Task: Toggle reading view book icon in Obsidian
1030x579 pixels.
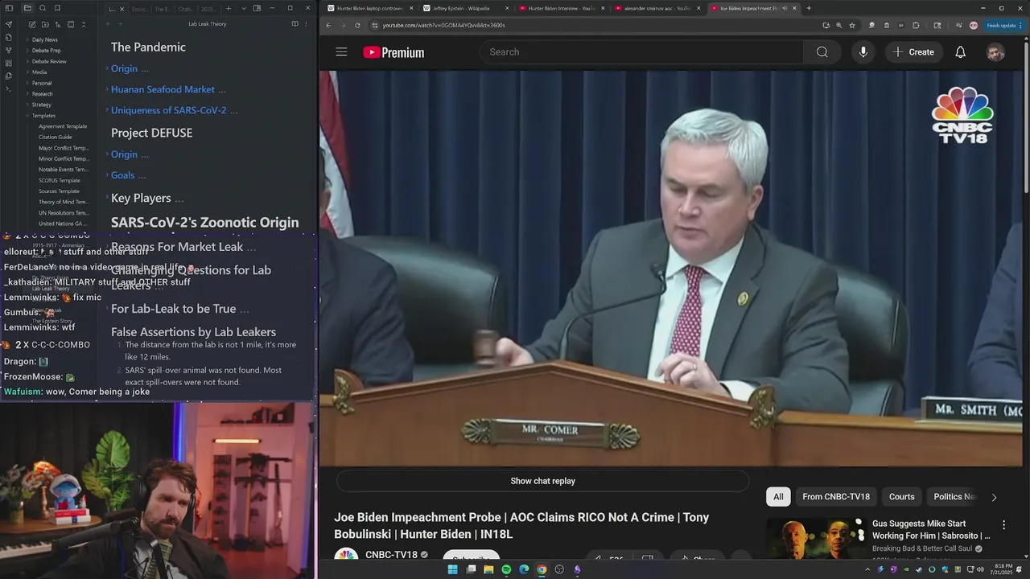Action: tap(295, 24)
